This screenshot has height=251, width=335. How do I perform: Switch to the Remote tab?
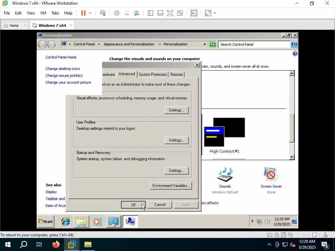(x=176, y=74)
